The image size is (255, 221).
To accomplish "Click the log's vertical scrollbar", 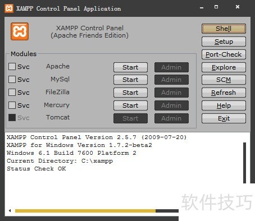I will (x=244, y=163).
